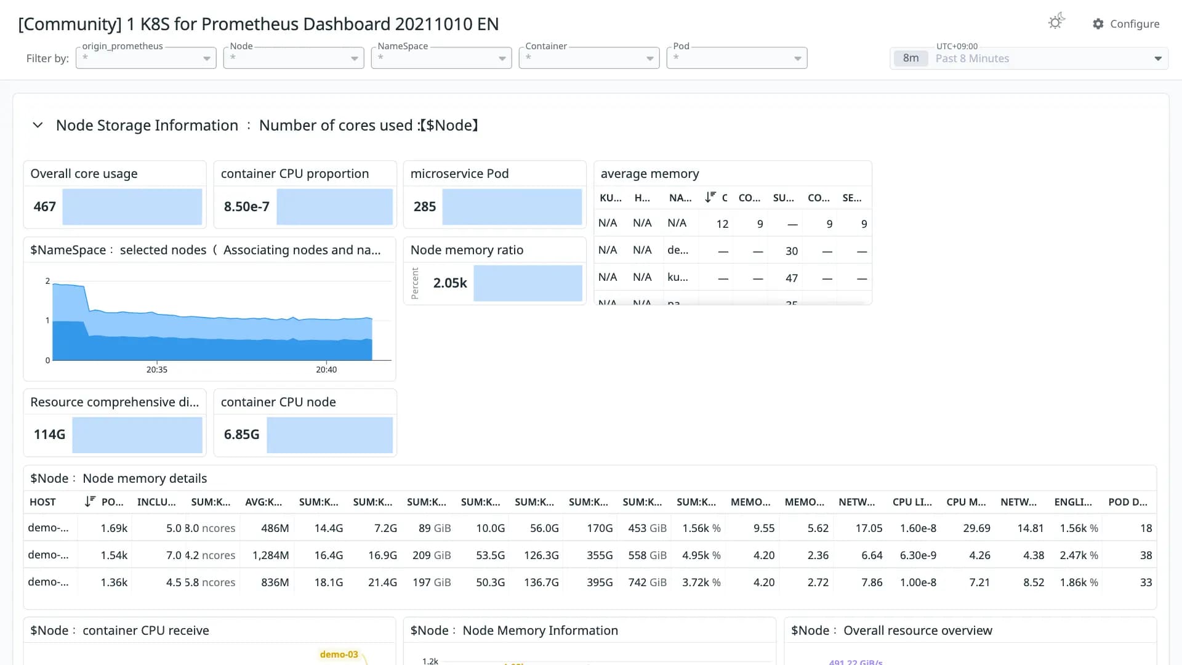Click the 742 GiB cell
1182x665 pixels.
(647, 582)
